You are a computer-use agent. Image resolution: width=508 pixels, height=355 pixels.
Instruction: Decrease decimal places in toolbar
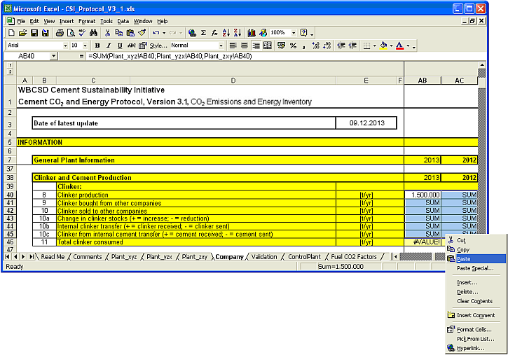click(x=327, y=46)
